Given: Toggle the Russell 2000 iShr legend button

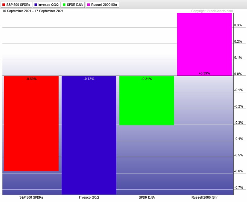Looking at the screenshot, I should coord(102,5).
